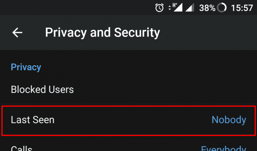Tap the data transfer arrows icon
Image resolution: width=257 pixels, height=151 pixels.
[170, 8]
